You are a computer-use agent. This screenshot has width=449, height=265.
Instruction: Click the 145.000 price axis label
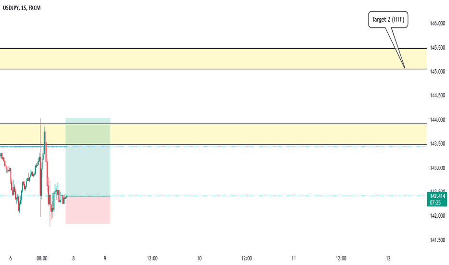pyautogui.click(x=437, y=71)
